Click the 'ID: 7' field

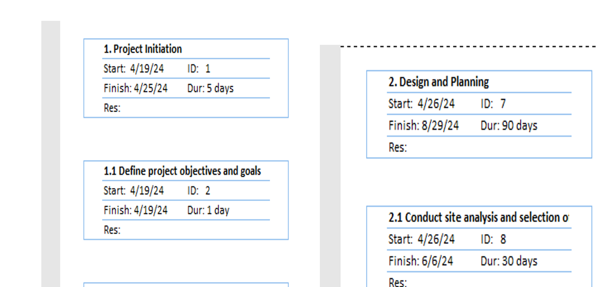pos(493,104)
